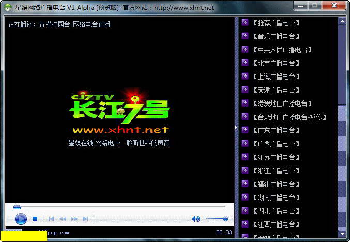
Task: Select the 【港澳地区广播电台】 label
Action: pyautogui.click(x=282, y=103)
